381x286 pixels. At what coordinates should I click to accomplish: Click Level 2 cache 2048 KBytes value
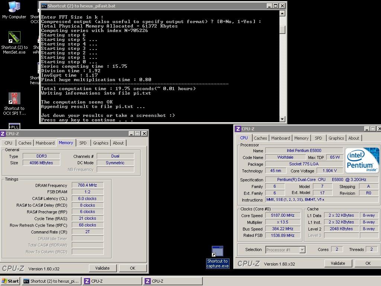(341, 229)
